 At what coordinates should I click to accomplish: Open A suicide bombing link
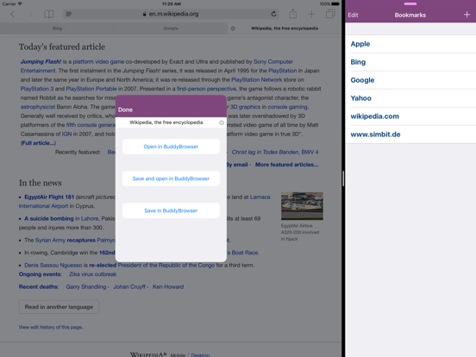49,218
